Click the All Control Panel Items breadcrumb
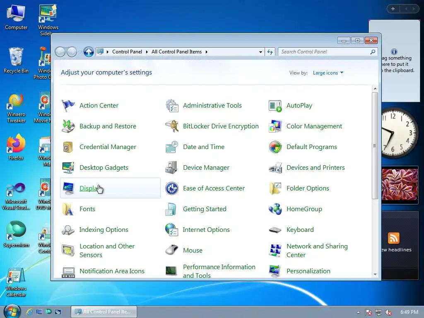The height and width of the screenshot is (318, 424). pos(176,52)
